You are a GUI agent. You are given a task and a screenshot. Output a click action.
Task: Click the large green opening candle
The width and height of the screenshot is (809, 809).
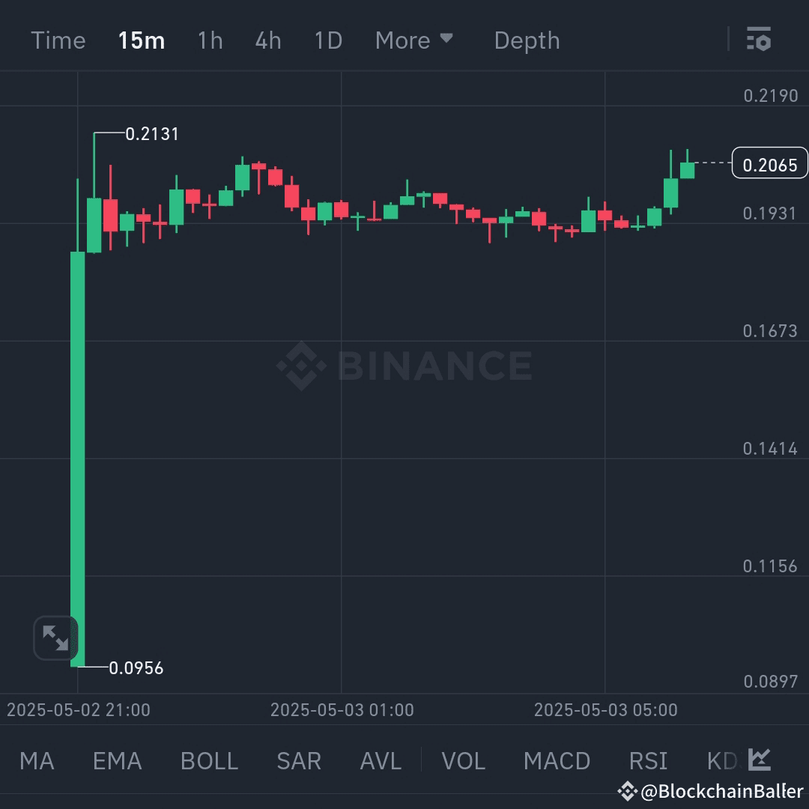[77, 457]
